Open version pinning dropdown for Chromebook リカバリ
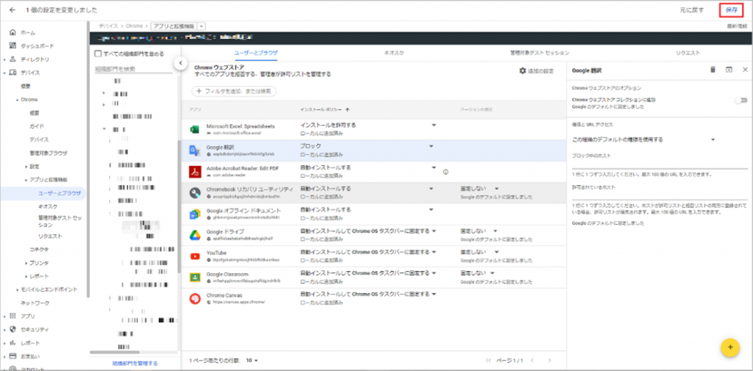This screenshot has height=371, width=753. 496,189
